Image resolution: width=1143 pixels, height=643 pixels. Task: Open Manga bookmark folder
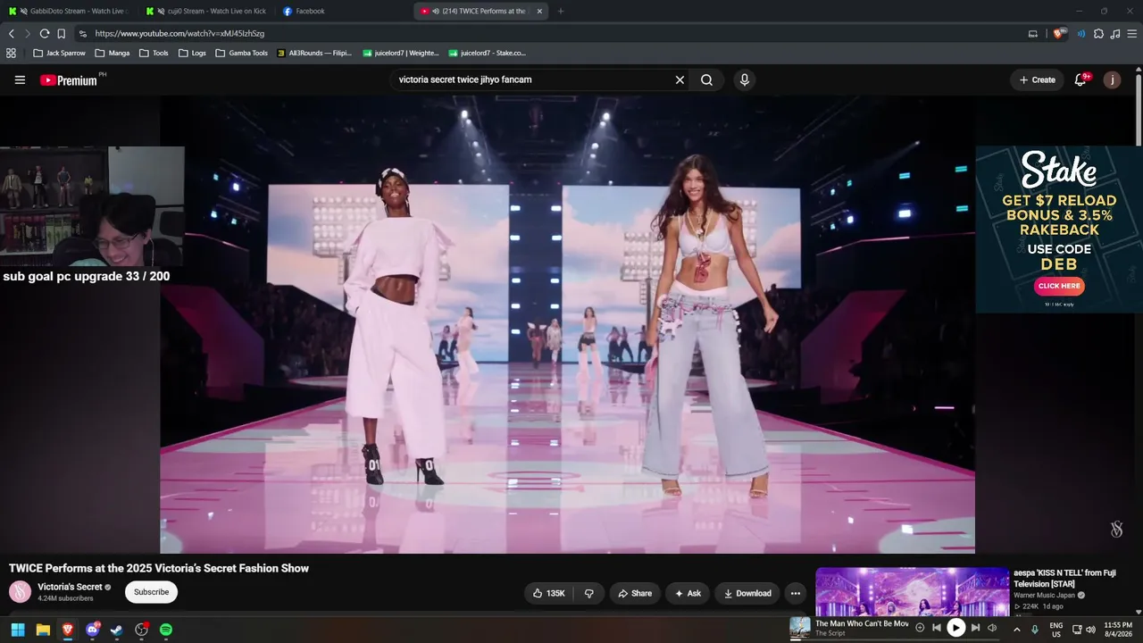(113, 54)
